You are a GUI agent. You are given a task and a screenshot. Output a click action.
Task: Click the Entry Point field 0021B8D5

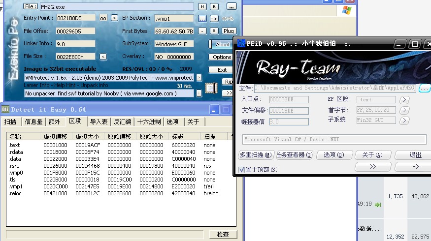pyautogui.click(x=76, y=18)
